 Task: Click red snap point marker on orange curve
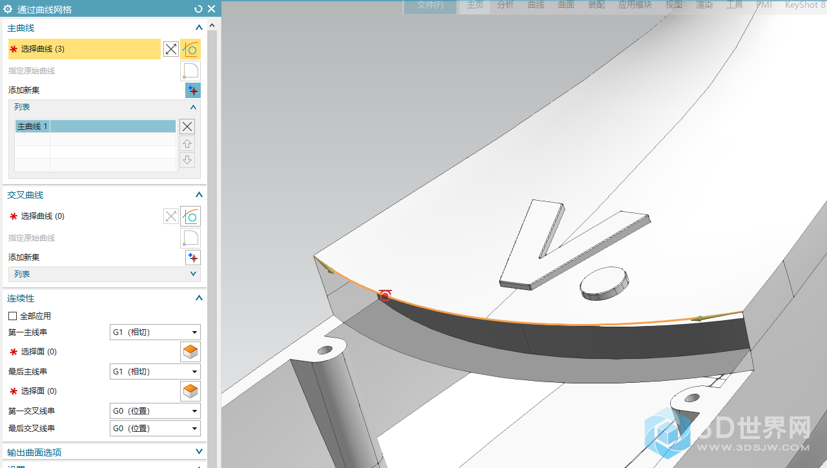[385, 296]
